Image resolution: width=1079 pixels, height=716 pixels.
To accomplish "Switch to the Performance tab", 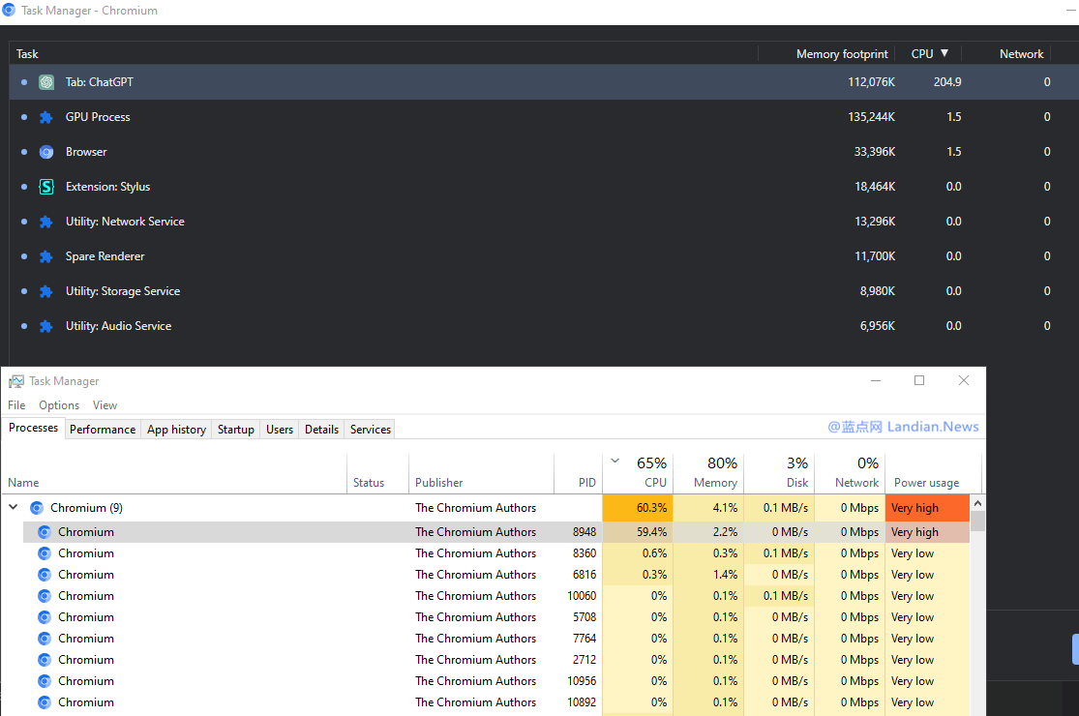I will coord(103,430).
